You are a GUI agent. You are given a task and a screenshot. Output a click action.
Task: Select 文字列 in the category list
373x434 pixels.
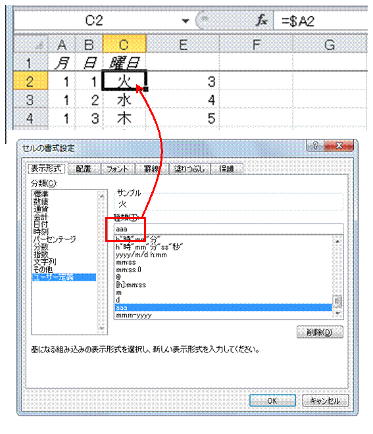(45, 262)
